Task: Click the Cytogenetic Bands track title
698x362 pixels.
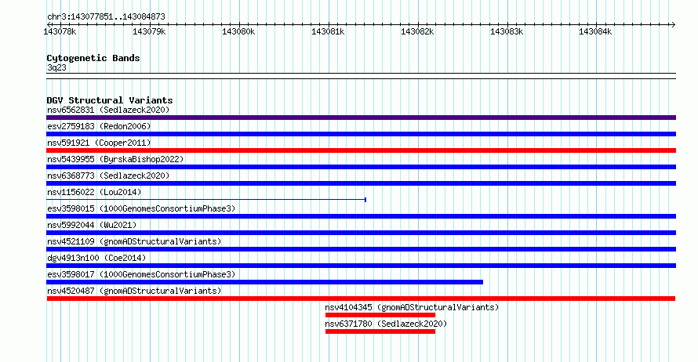Action: tap(93, 58)
